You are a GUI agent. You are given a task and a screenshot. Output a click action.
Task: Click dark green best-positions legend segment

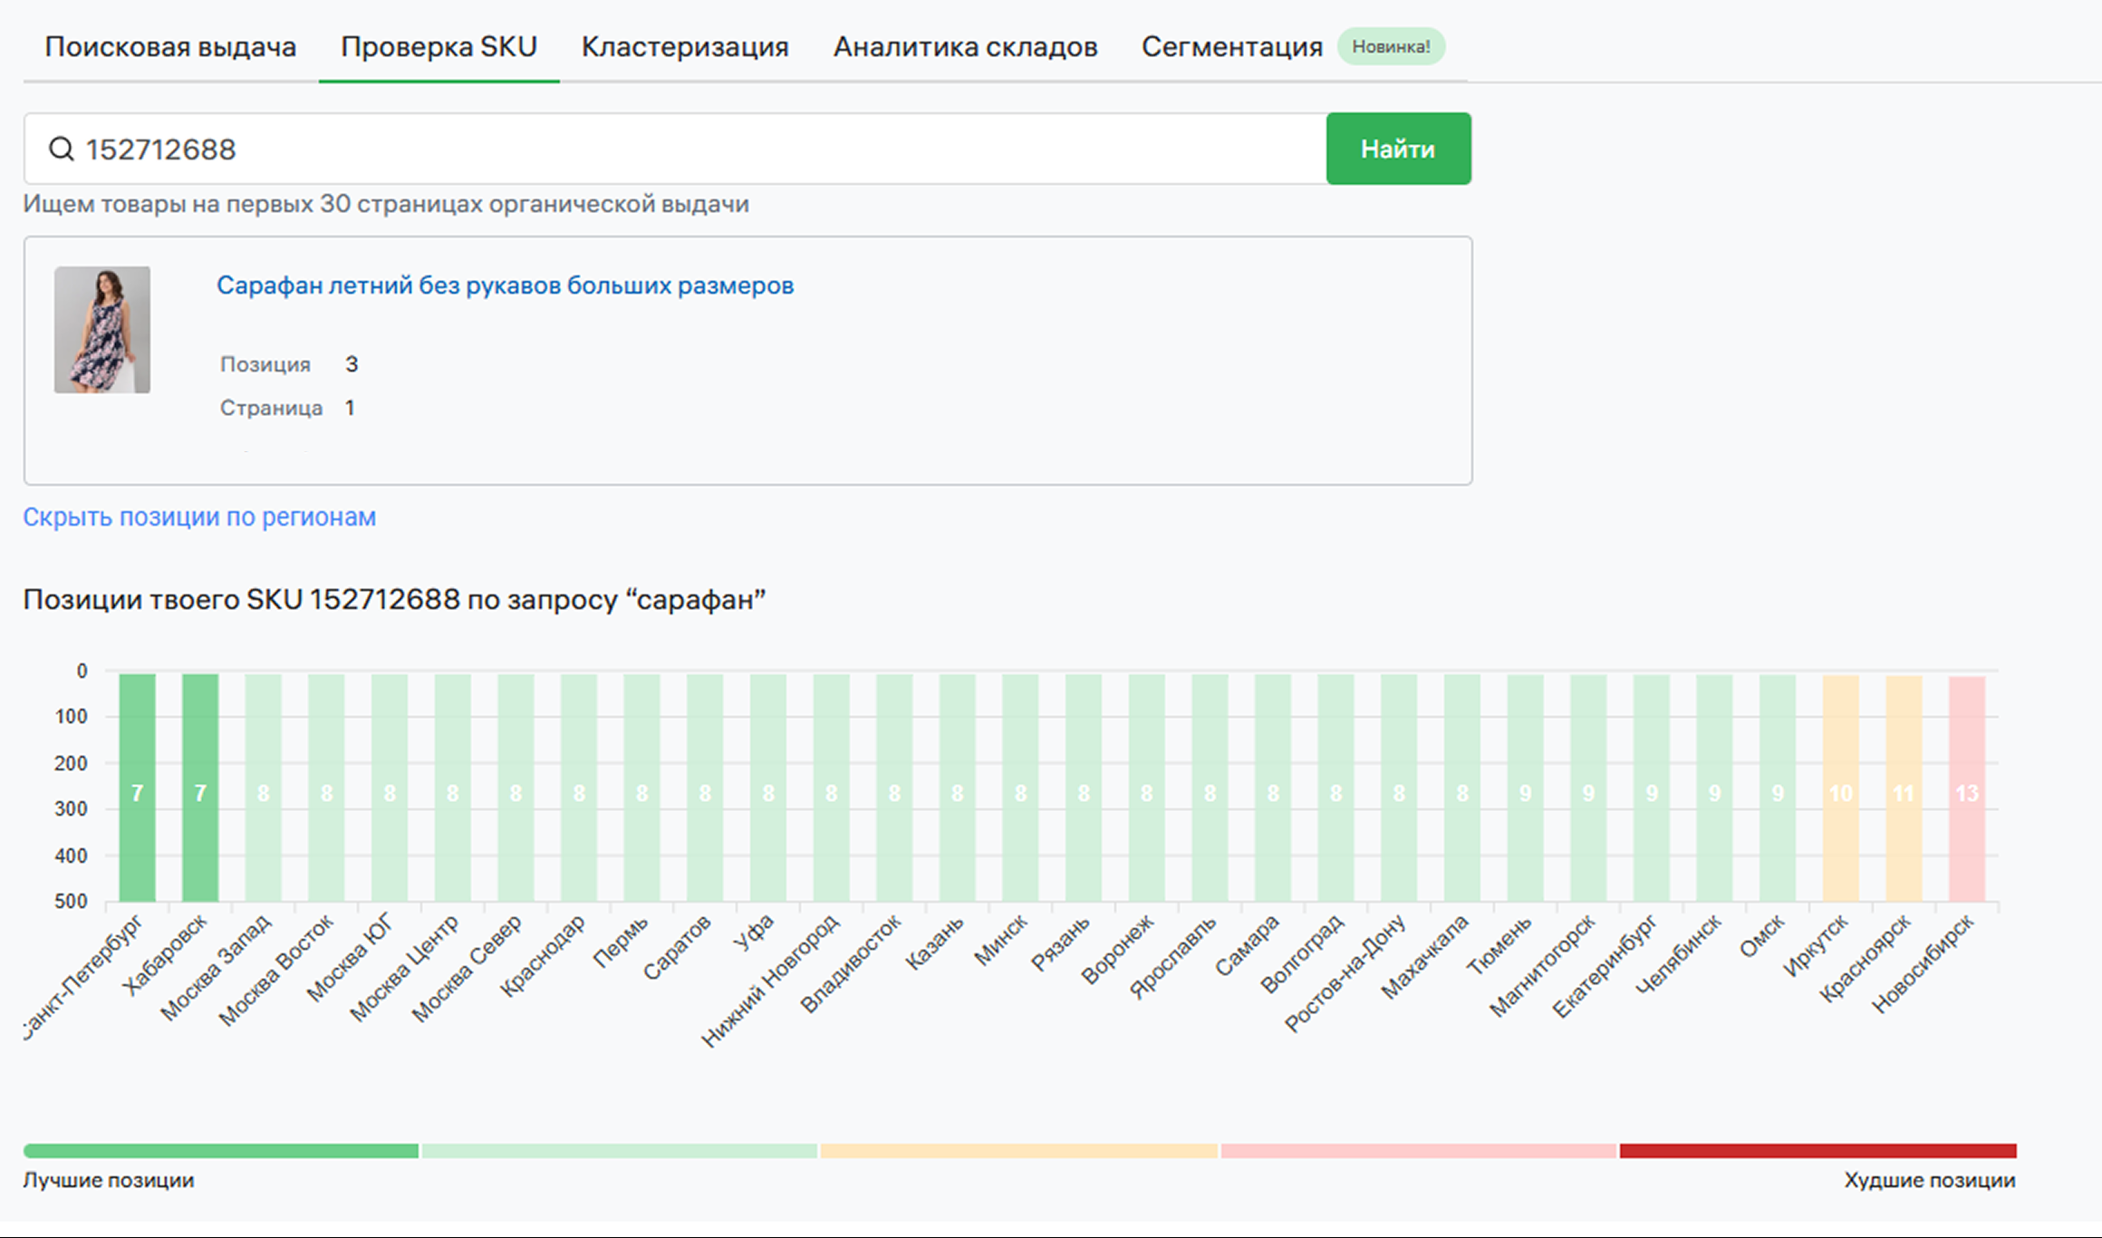(221, 1151)
